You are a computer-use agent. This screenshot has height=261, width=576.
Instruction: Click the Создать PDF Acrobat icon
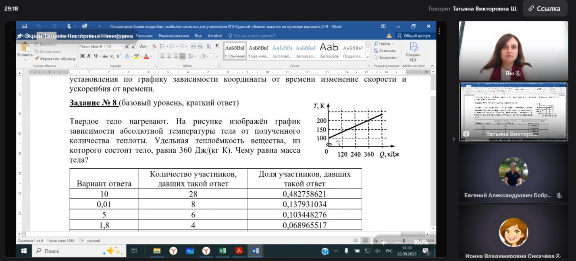click(413, 52)
